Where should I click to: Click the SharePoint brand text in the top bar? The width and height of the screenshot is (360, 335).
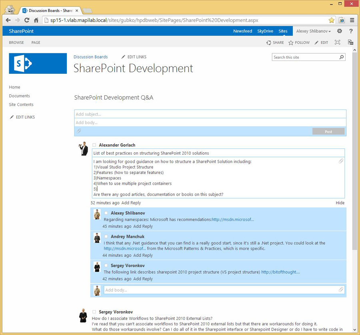(21, 31)
